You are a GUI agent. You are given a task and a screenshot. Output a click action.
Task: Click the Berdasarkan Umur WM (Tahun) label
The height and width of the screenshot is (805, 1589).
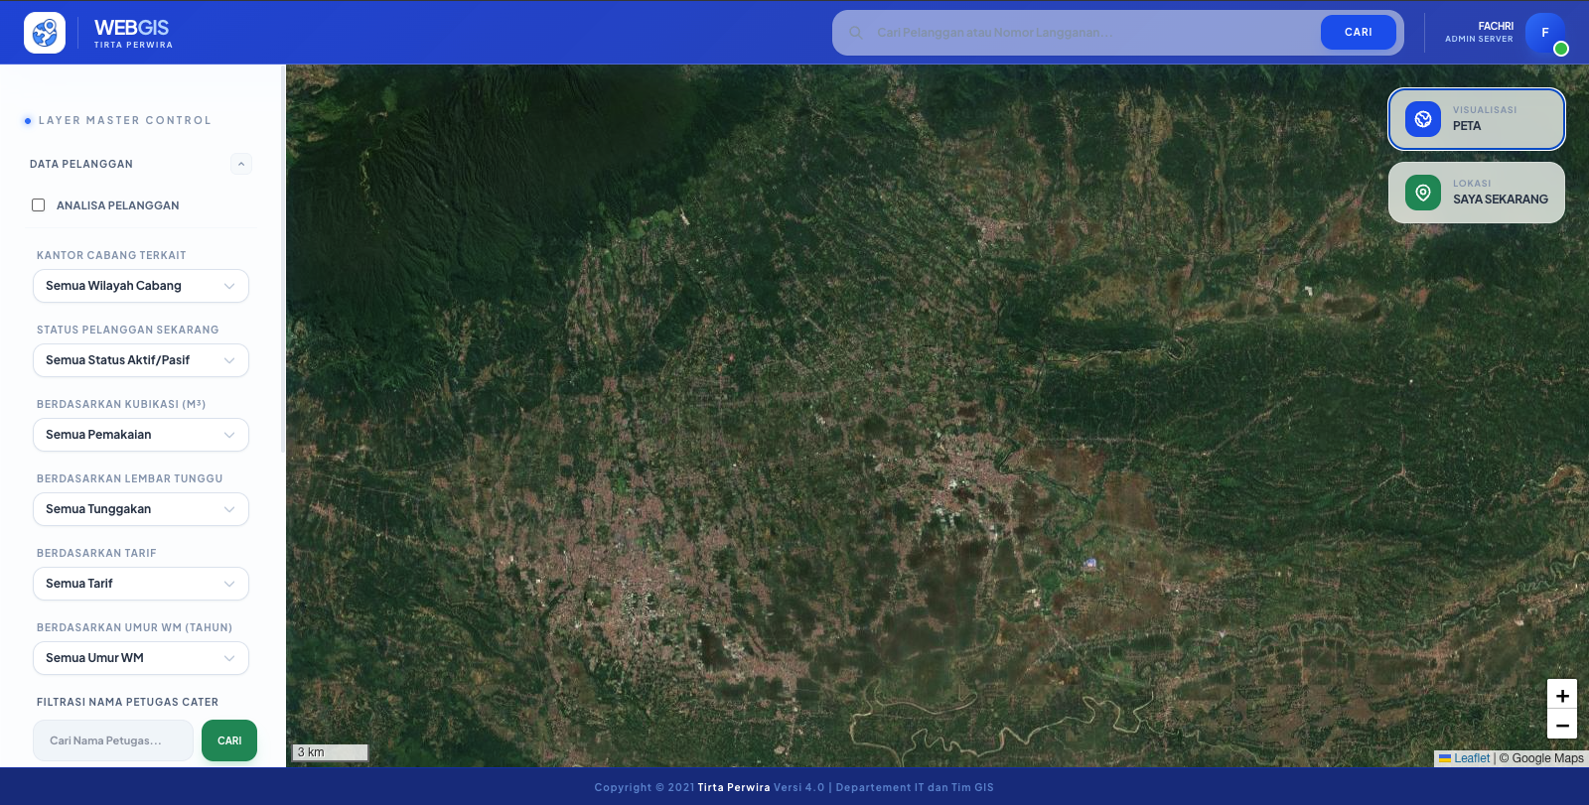point(134,628)
